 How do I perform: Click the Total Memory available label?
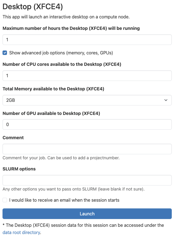(53, 89)
